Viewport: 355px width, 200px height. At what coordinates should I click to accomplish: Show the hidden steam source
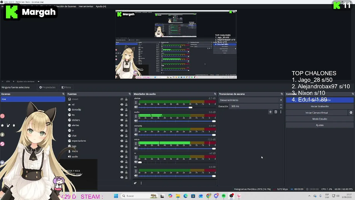coord(122,99)
